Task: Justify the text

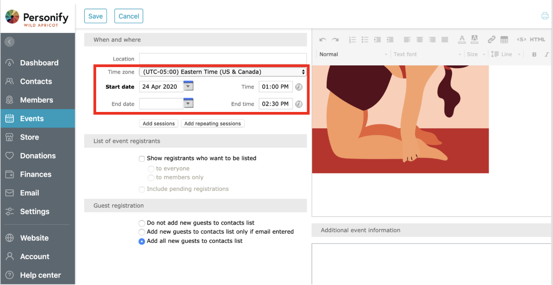Action: pyautogui.click(x=445, y=40)
